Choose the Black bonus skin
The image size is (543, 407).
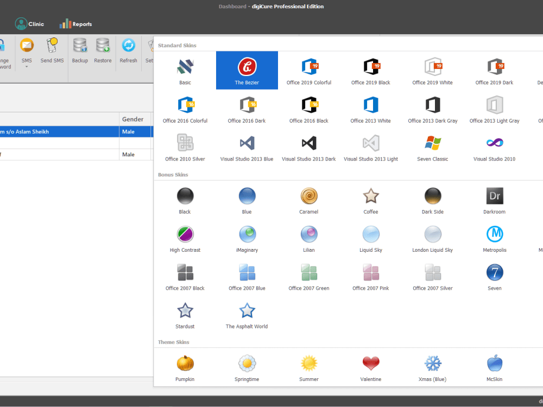[185, 200]
